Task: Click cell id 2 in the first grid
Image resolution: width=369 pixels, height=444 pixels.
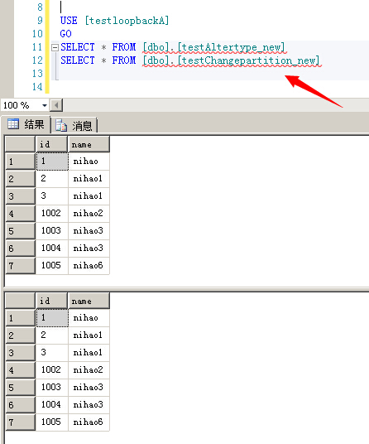Action: [52, 179]
